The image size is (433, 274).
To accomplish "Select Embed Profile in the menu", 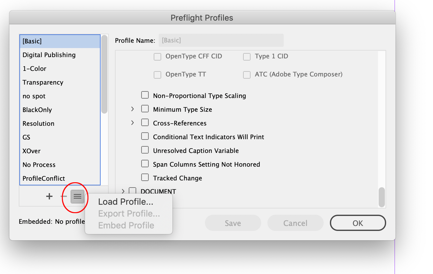I will (126, 225).
